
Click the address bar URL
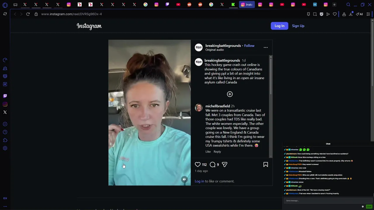pyautogui.click(x=72, y=14)
